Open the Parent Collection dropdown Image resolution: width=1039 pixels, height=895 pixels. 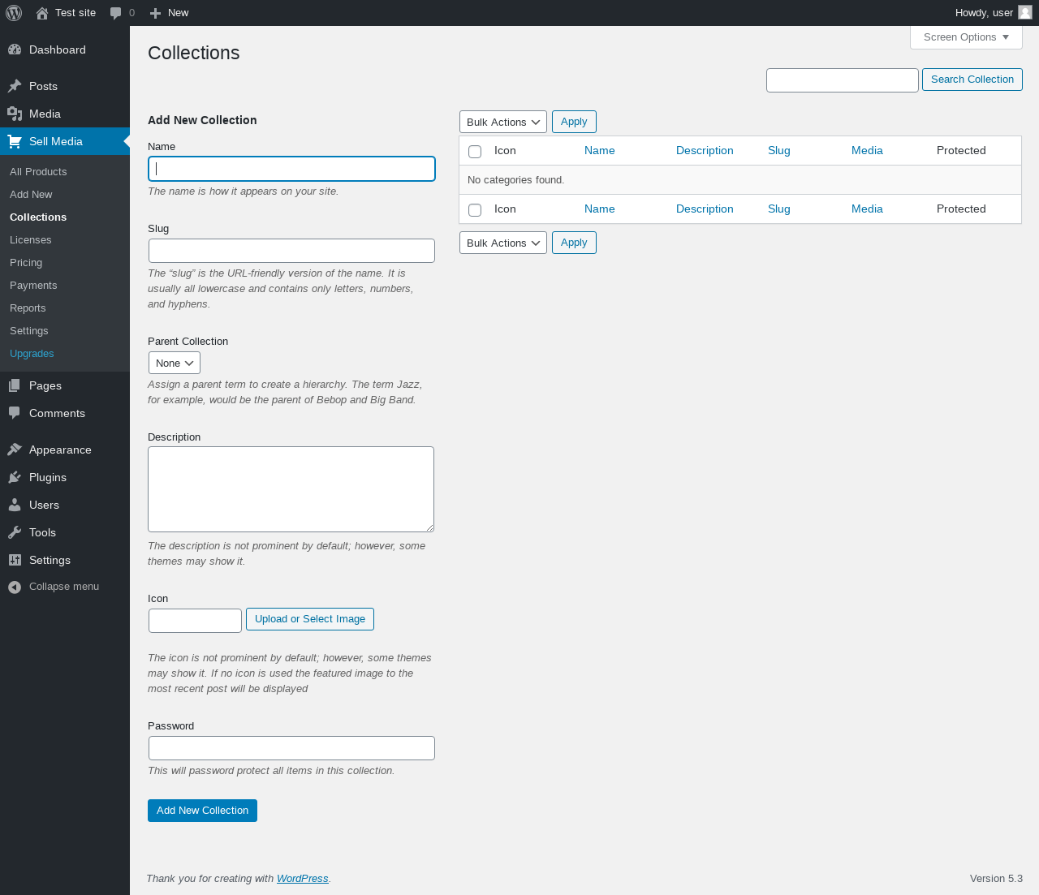tap(175, 363)
